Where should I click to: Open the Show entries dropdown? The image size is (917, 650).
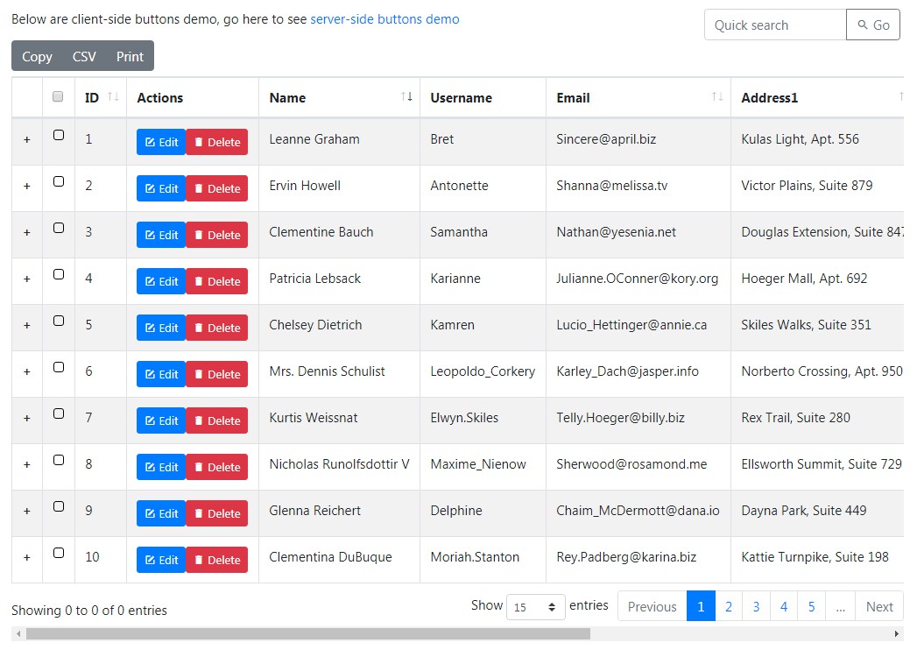pyautogui.click(x=534, y=606)
